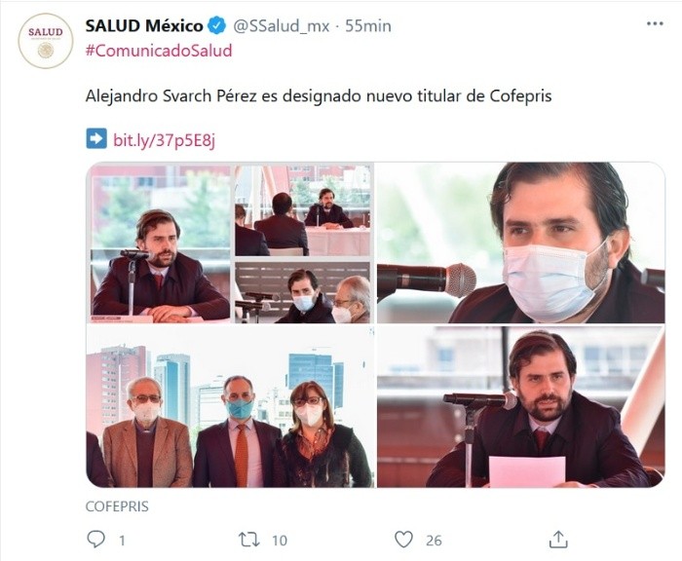
Task: Open top-left collage photo at microphone
Action: (x=160, y=243)
